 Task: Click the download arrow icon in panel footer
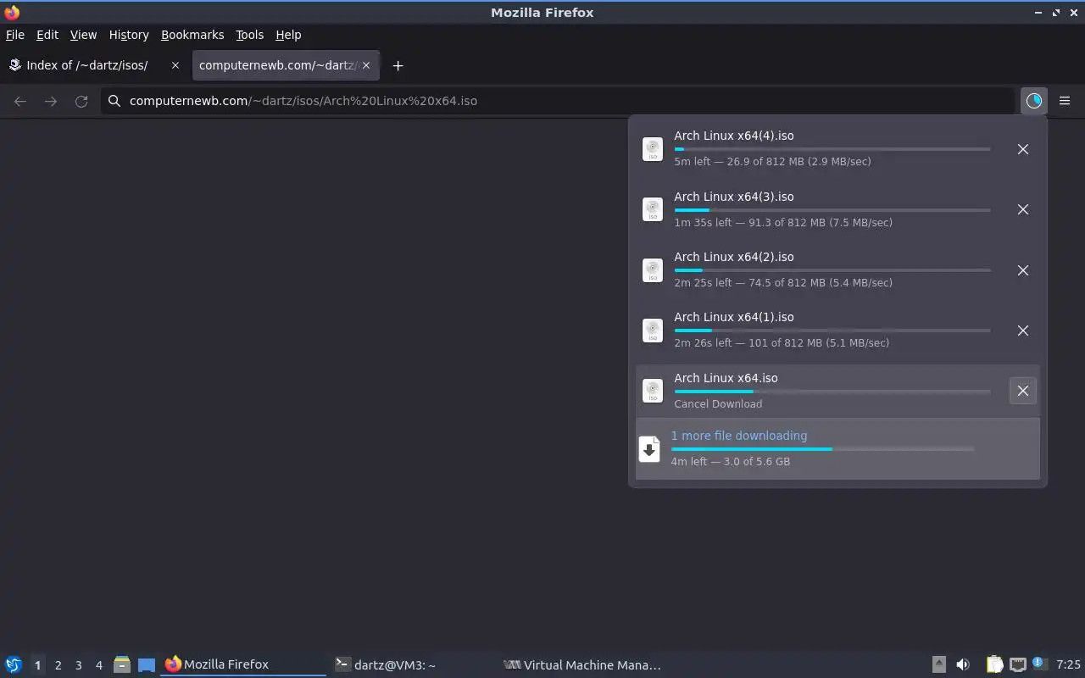[649, 449]
